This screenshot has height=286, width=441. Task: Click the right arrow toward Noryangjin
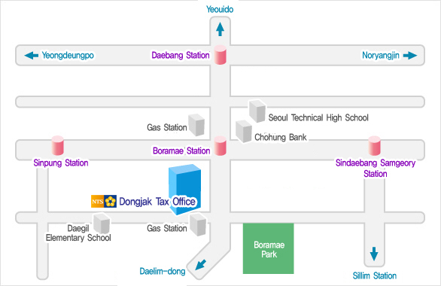pos(410,56)
